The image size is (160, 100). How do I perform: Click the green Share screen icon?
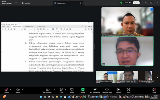tap(83, 90)
